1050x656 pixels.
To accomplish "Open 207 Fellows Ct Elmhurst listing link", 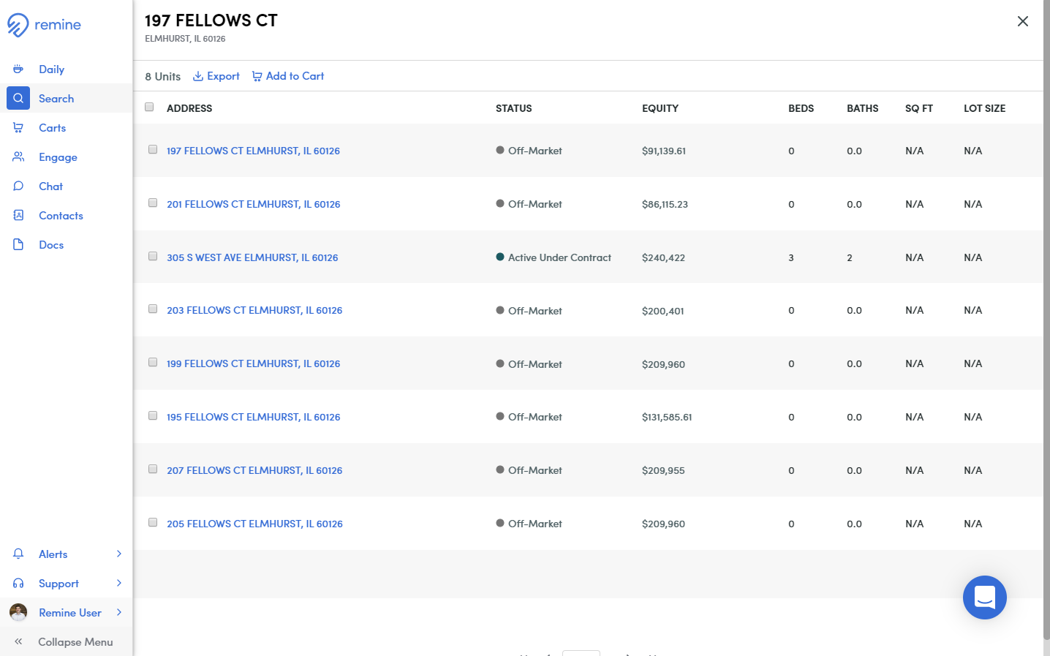I will point(254,470).
